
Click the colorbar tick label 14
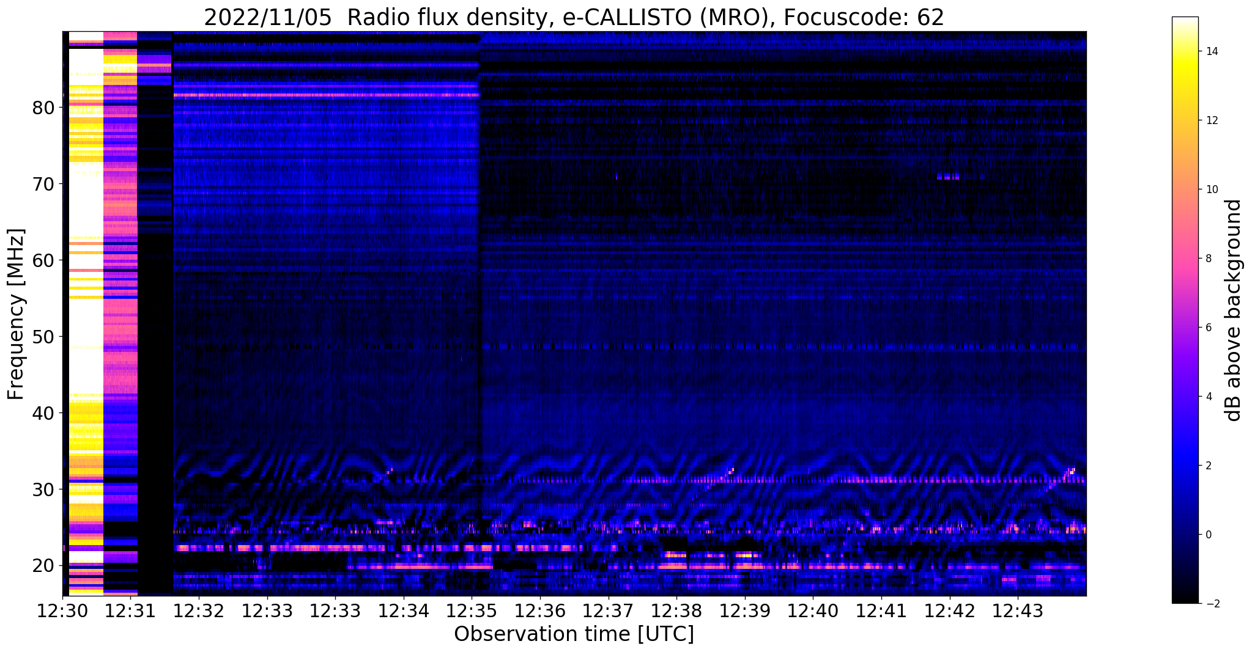coord(1211,51)
